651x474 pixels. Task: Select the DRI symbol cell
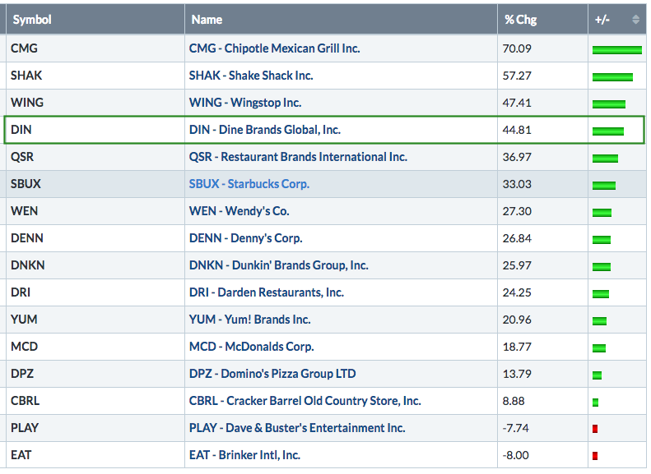95,292
